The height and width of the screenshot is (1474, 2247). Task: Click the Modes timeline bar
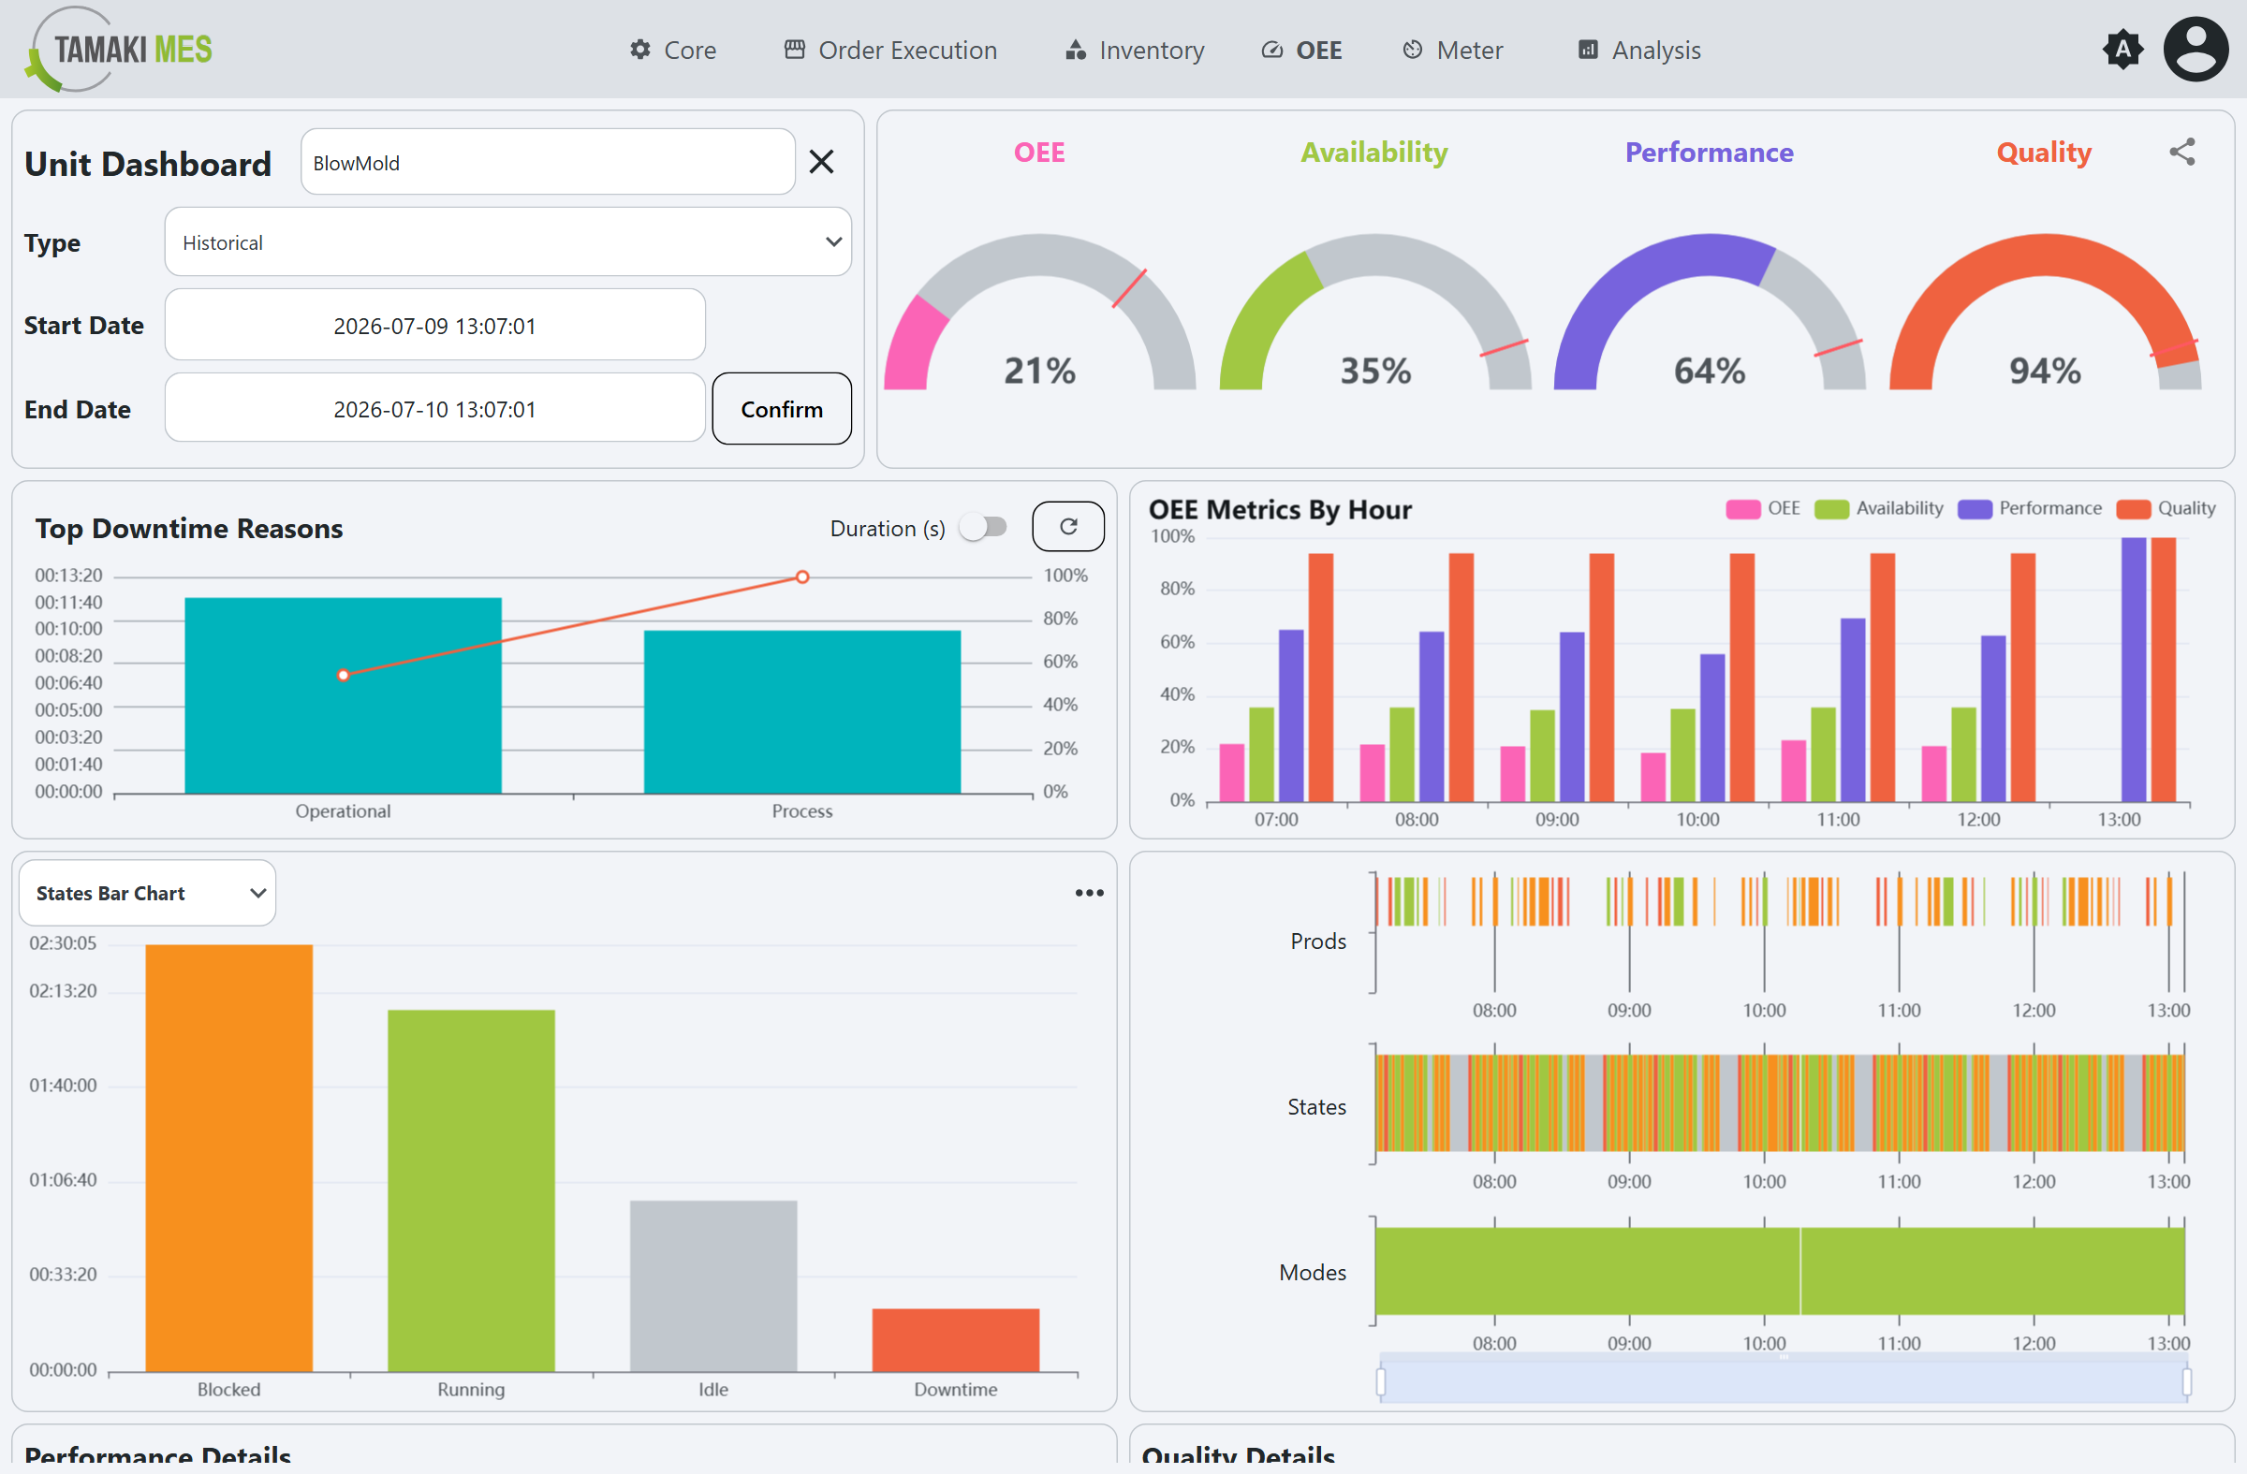[1780, 1270]
